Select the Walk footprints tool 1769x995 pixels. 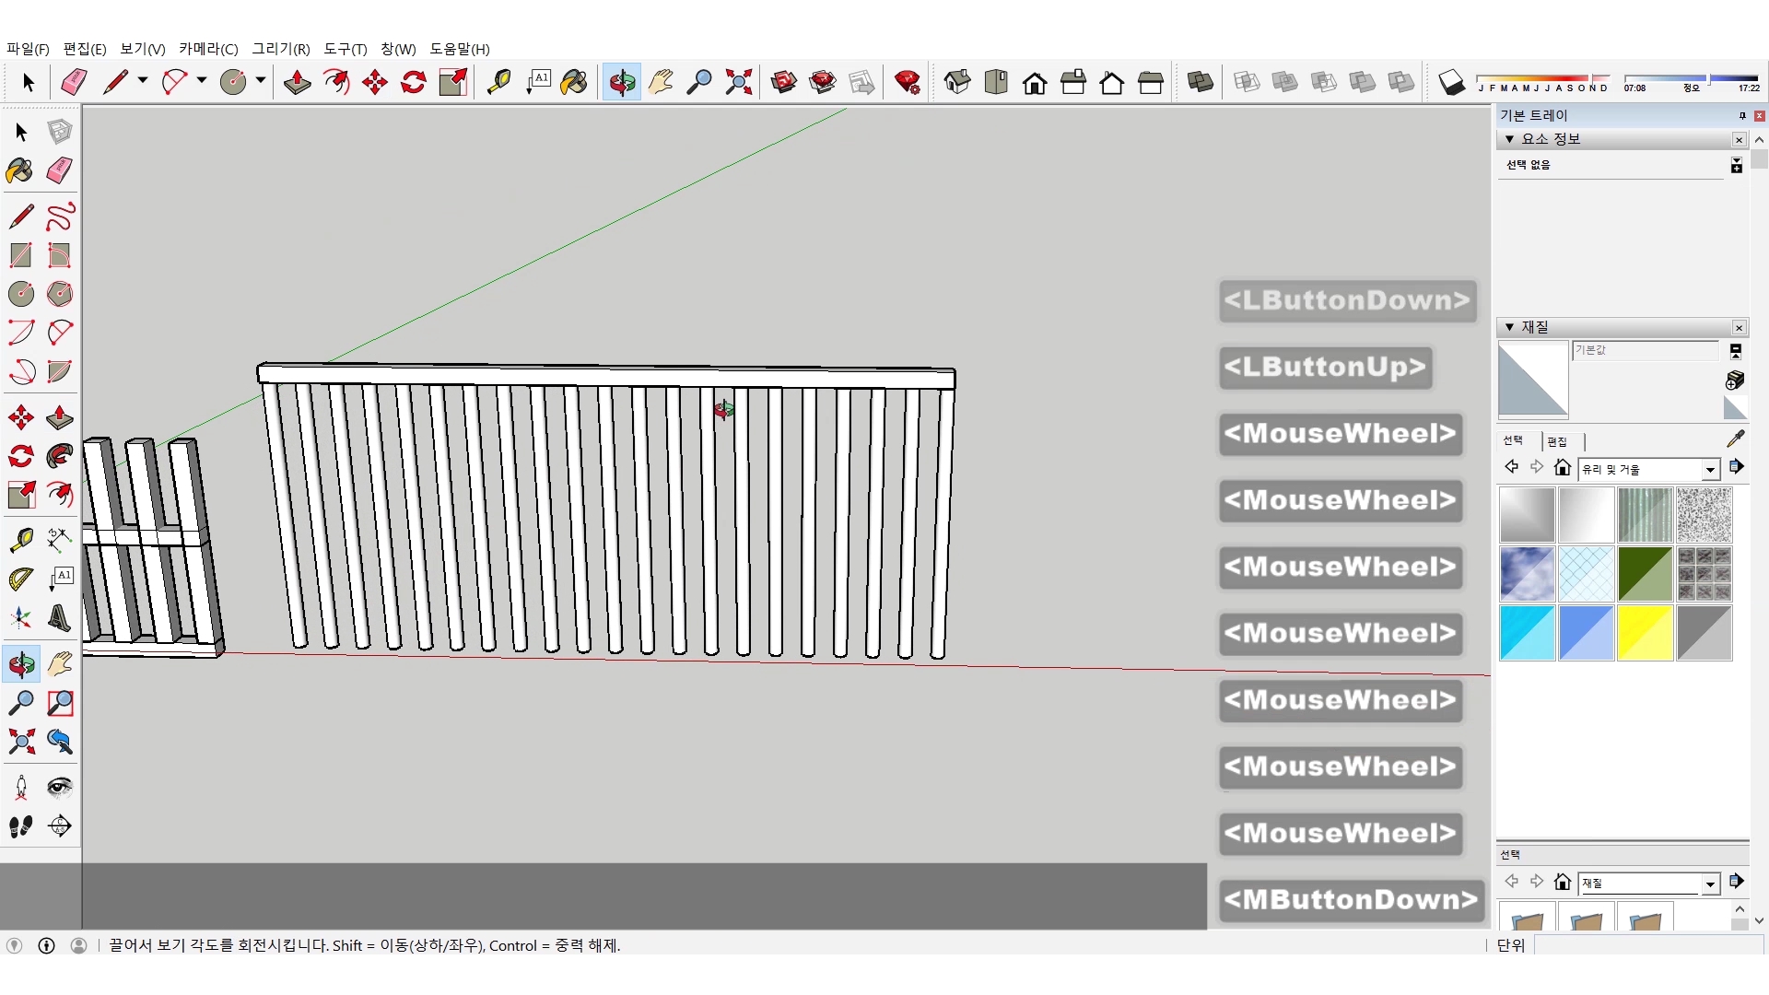tap(21, 826)
